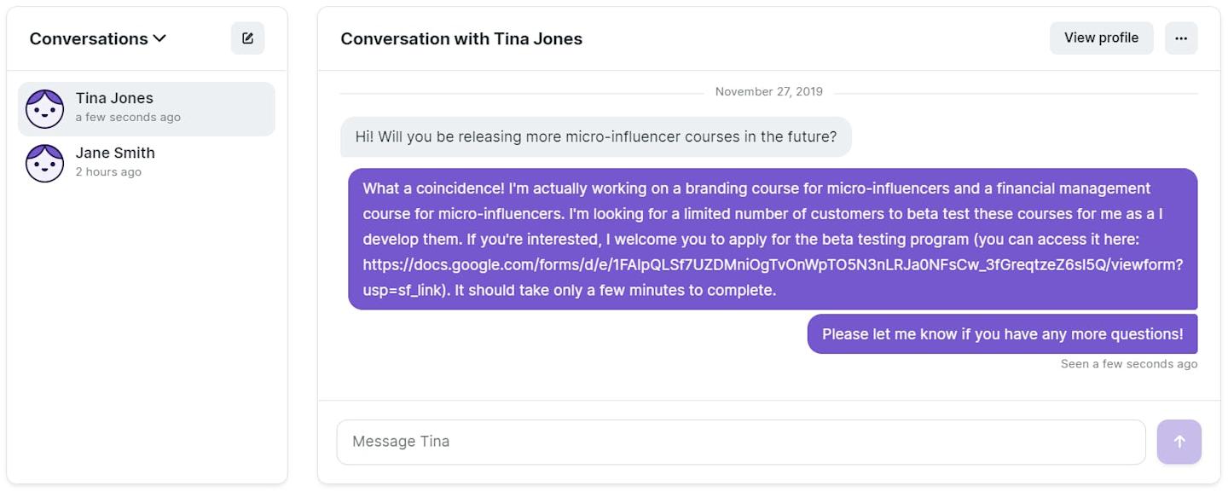Click the '2 hours ago' timestamp under Jane Smith
Viewport: 1228px width, 492px height.
tap(108, 172)
